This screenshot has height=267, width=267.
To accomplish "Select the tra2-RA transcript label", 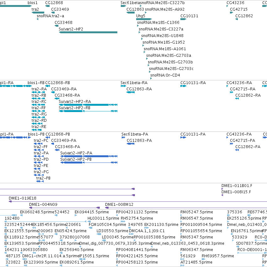I will point(39,89).
